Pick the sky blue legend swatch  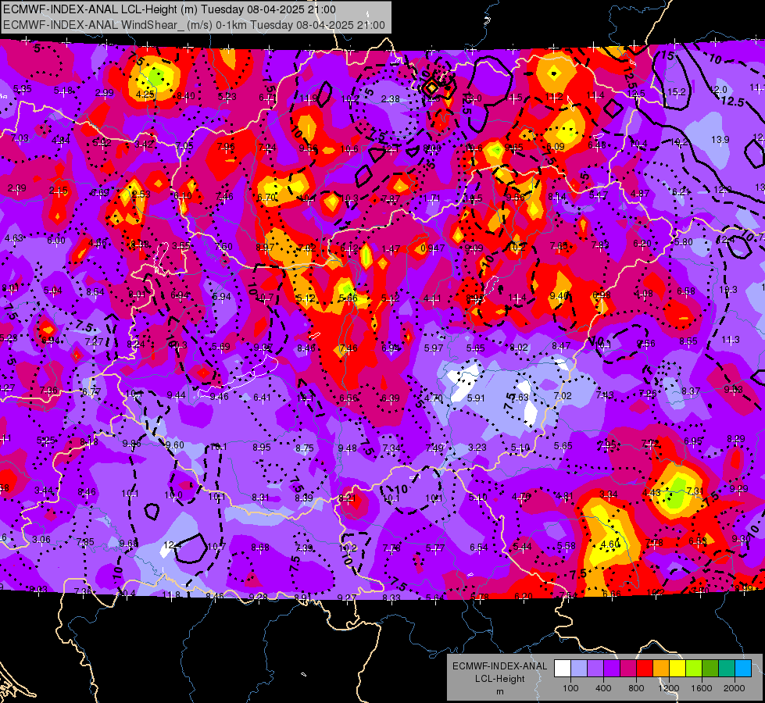[x=743, y=669]
